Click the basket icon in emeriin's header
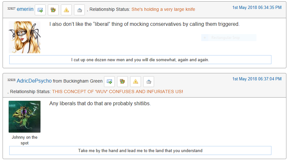The height and width of the screenshot is (161, 288). 79,10
